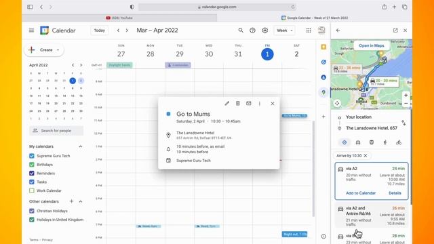Screen dimensions: 434x244
Task: Close the event details popup
Action: point(273,104)
